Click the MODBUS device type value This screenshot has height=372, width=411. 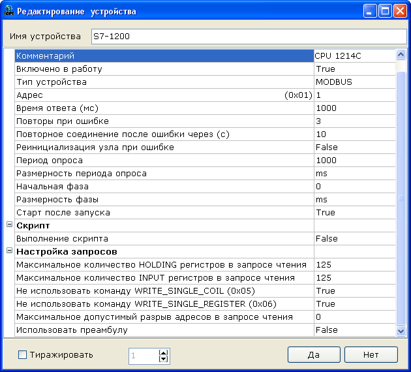click(x=354, y=82)
